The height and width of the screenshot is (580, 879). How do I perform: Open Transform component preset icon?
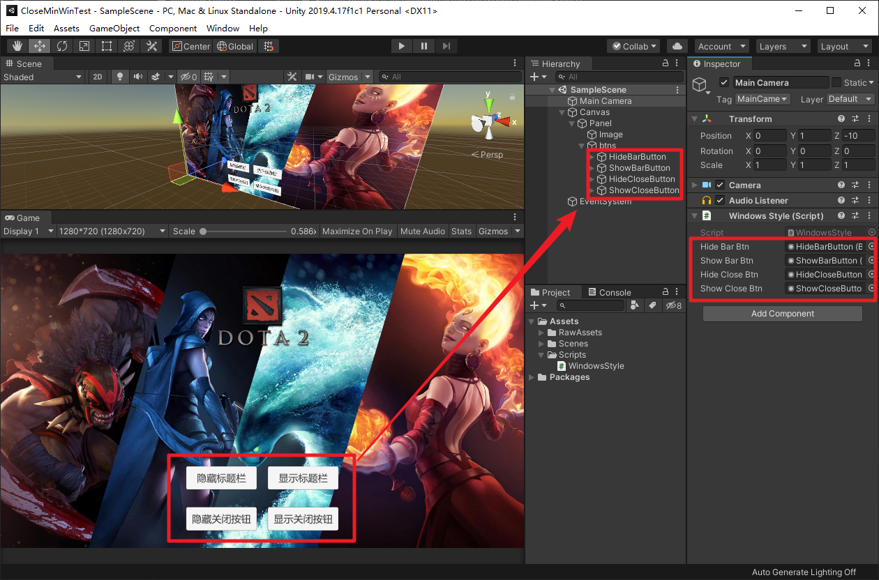pos(855,119)
